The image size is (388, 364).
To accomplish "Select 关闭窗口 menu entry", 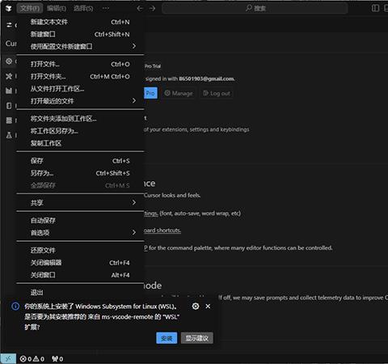I will tap(80, 275).
